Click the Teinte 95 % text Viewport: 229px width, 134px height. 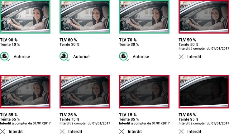pyautogui.click(x=188, y=119)
